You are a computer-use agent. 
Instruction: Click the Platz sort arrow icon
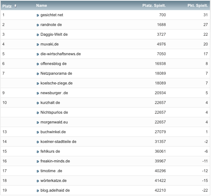(x=15, y=6)
